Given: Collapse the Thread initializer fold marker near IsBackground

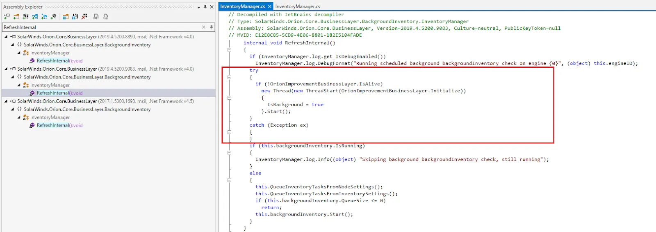Looking at the screenshot, I should (229, 98).
